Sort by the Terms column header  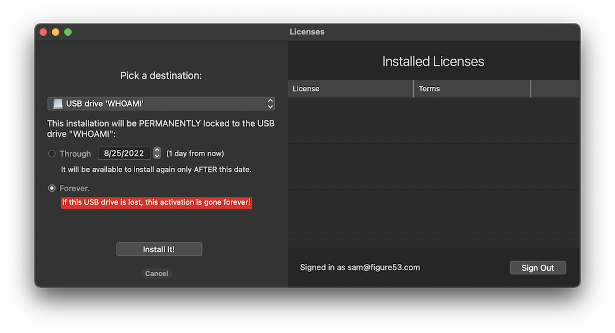pyautogui.click(x=472, y=89)
